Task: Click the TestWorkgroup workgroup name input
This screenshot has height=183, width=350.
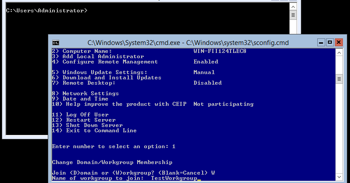Action: click(173, 178)
